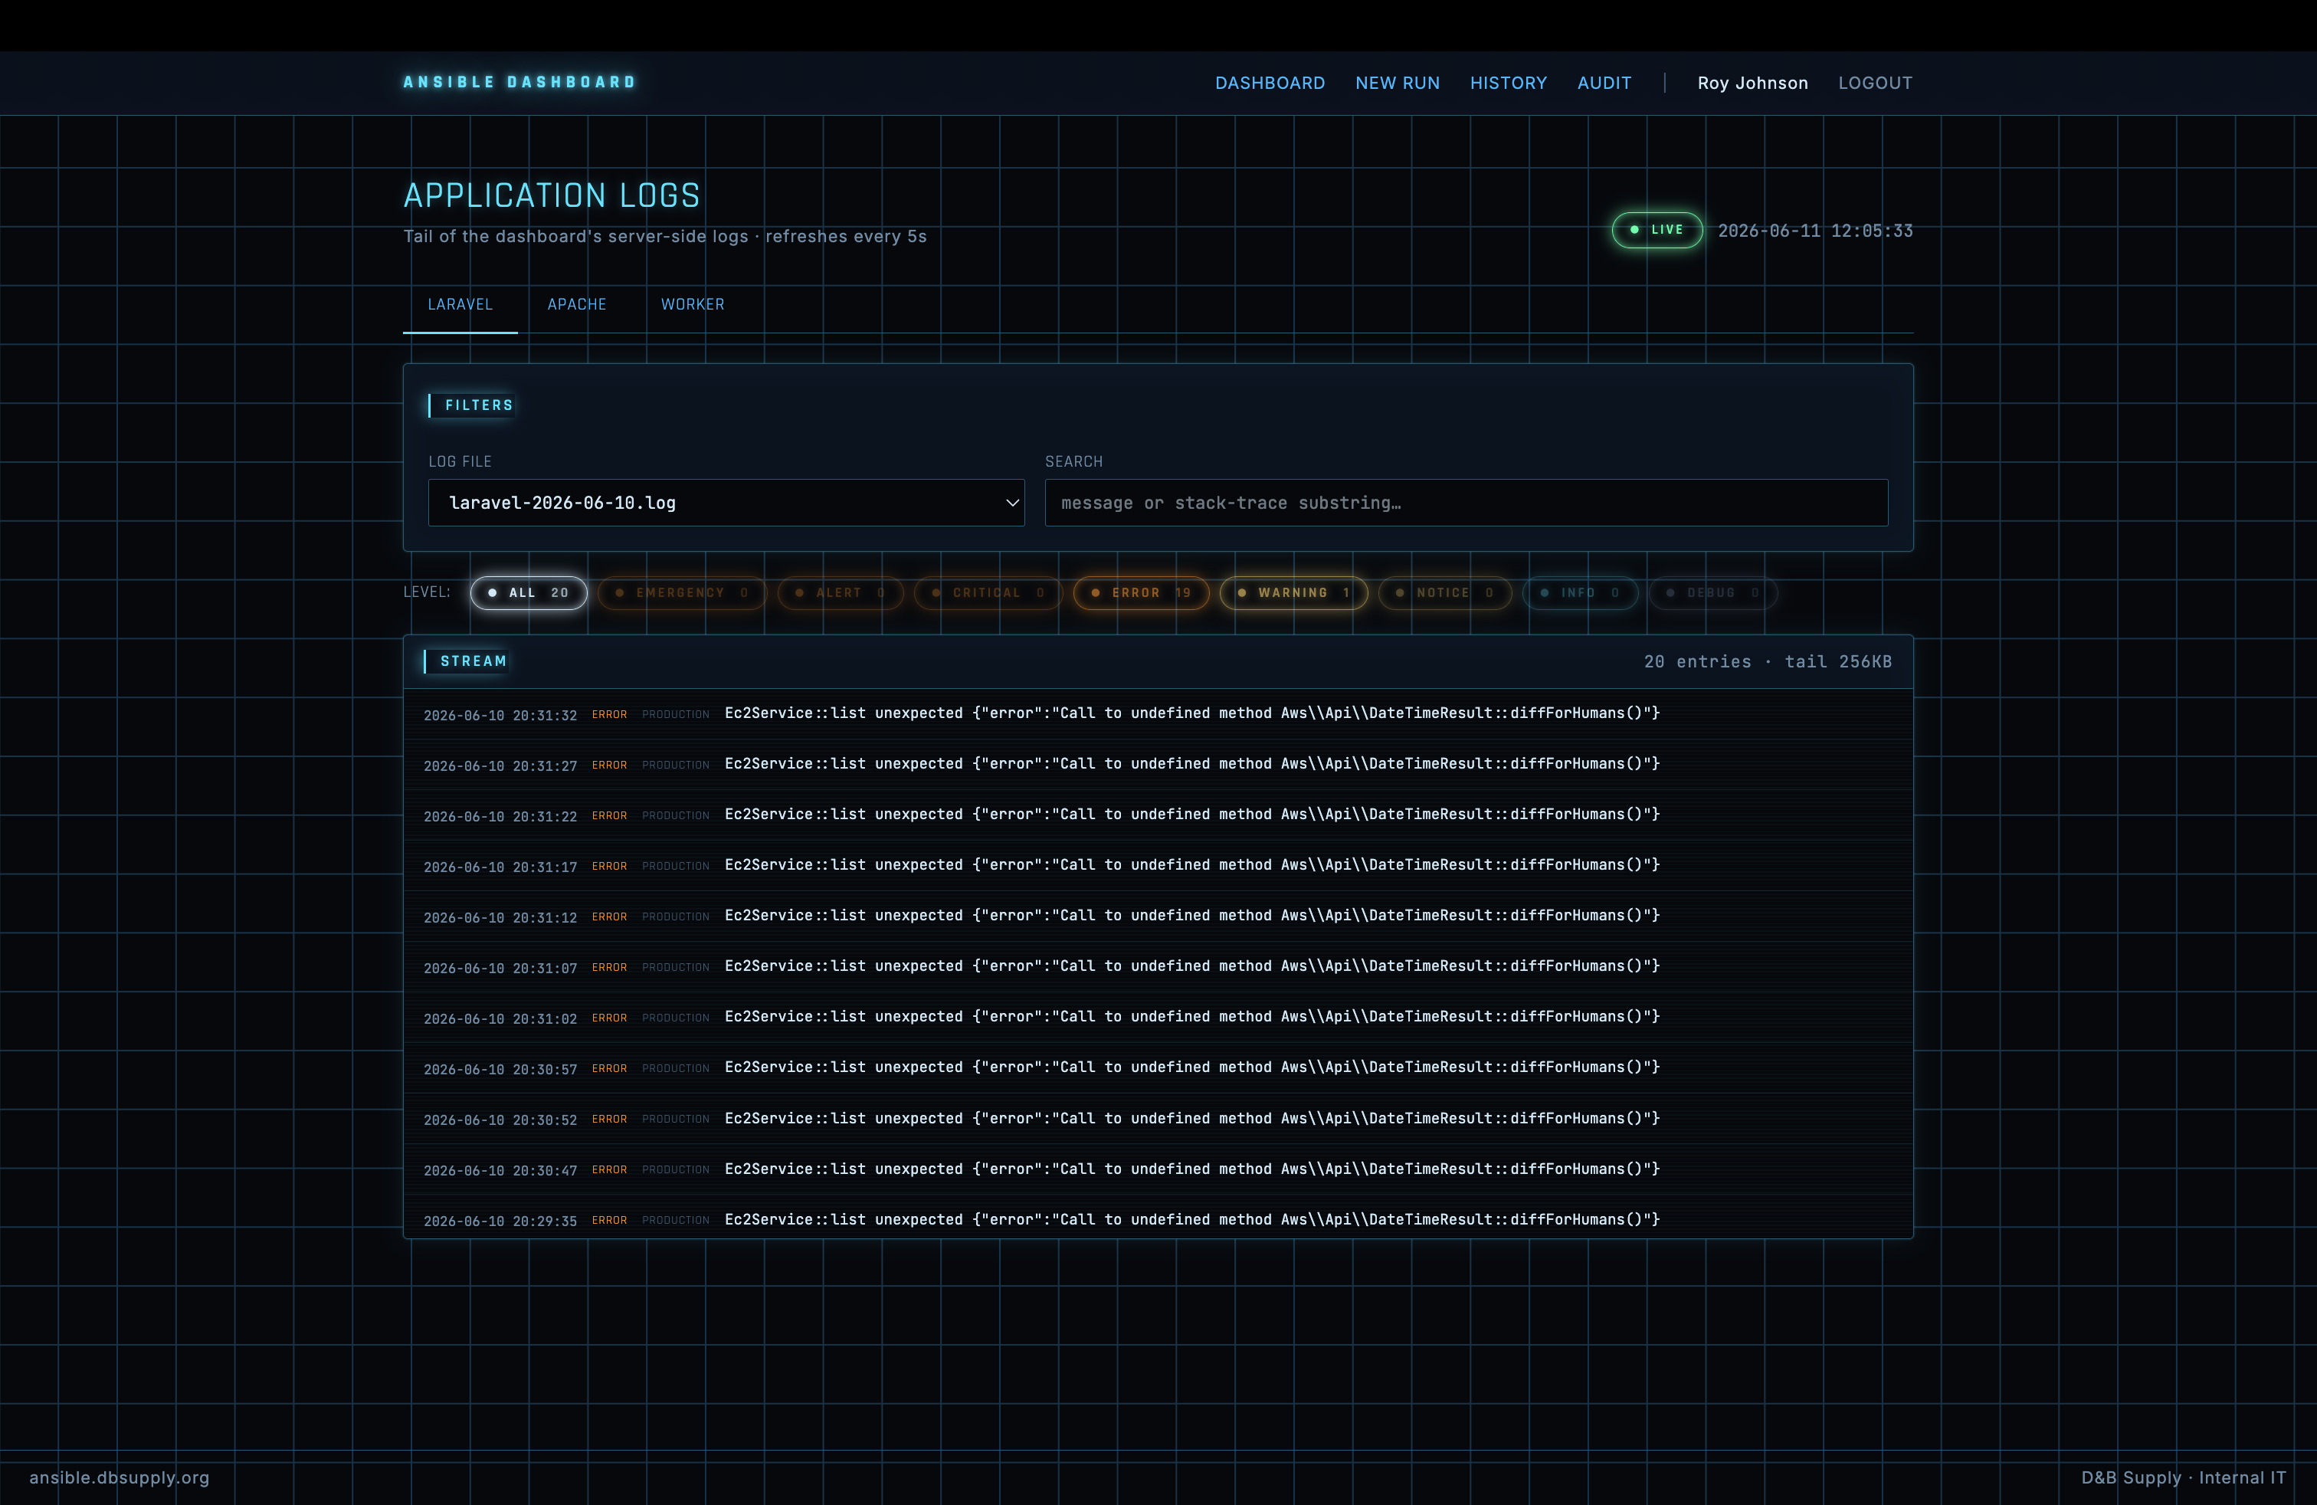
Task: Click the log entry at 20:30:57
Action: pos(1158,1069)
